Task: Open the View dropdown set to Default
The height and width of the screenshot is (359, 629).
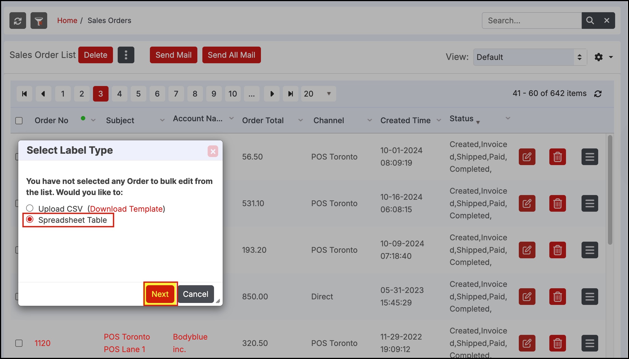Action: point(530,57)
